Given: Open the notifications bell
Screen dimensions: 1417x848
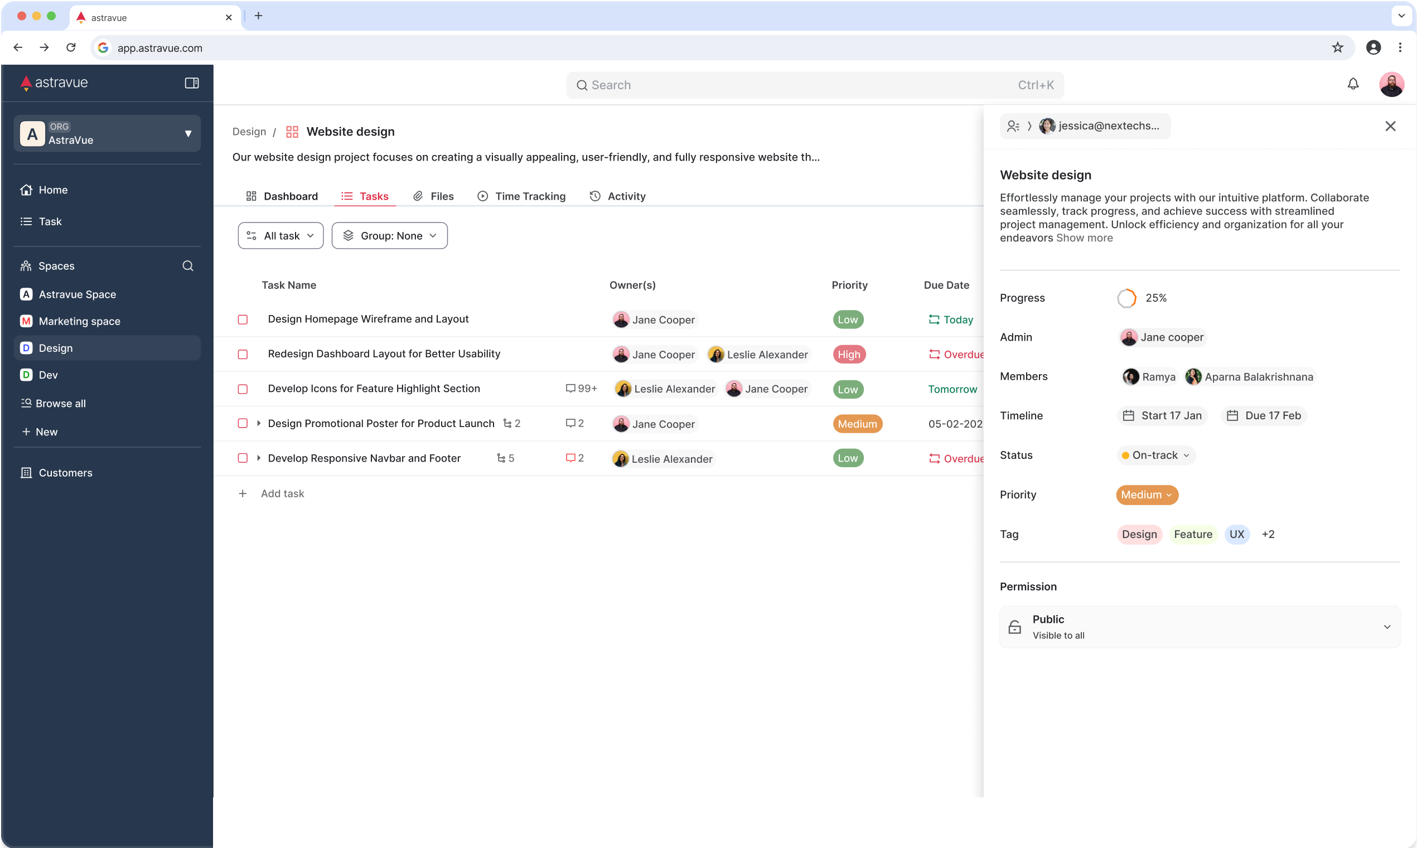Looking at the screenshot, I should pos(1352,84).
